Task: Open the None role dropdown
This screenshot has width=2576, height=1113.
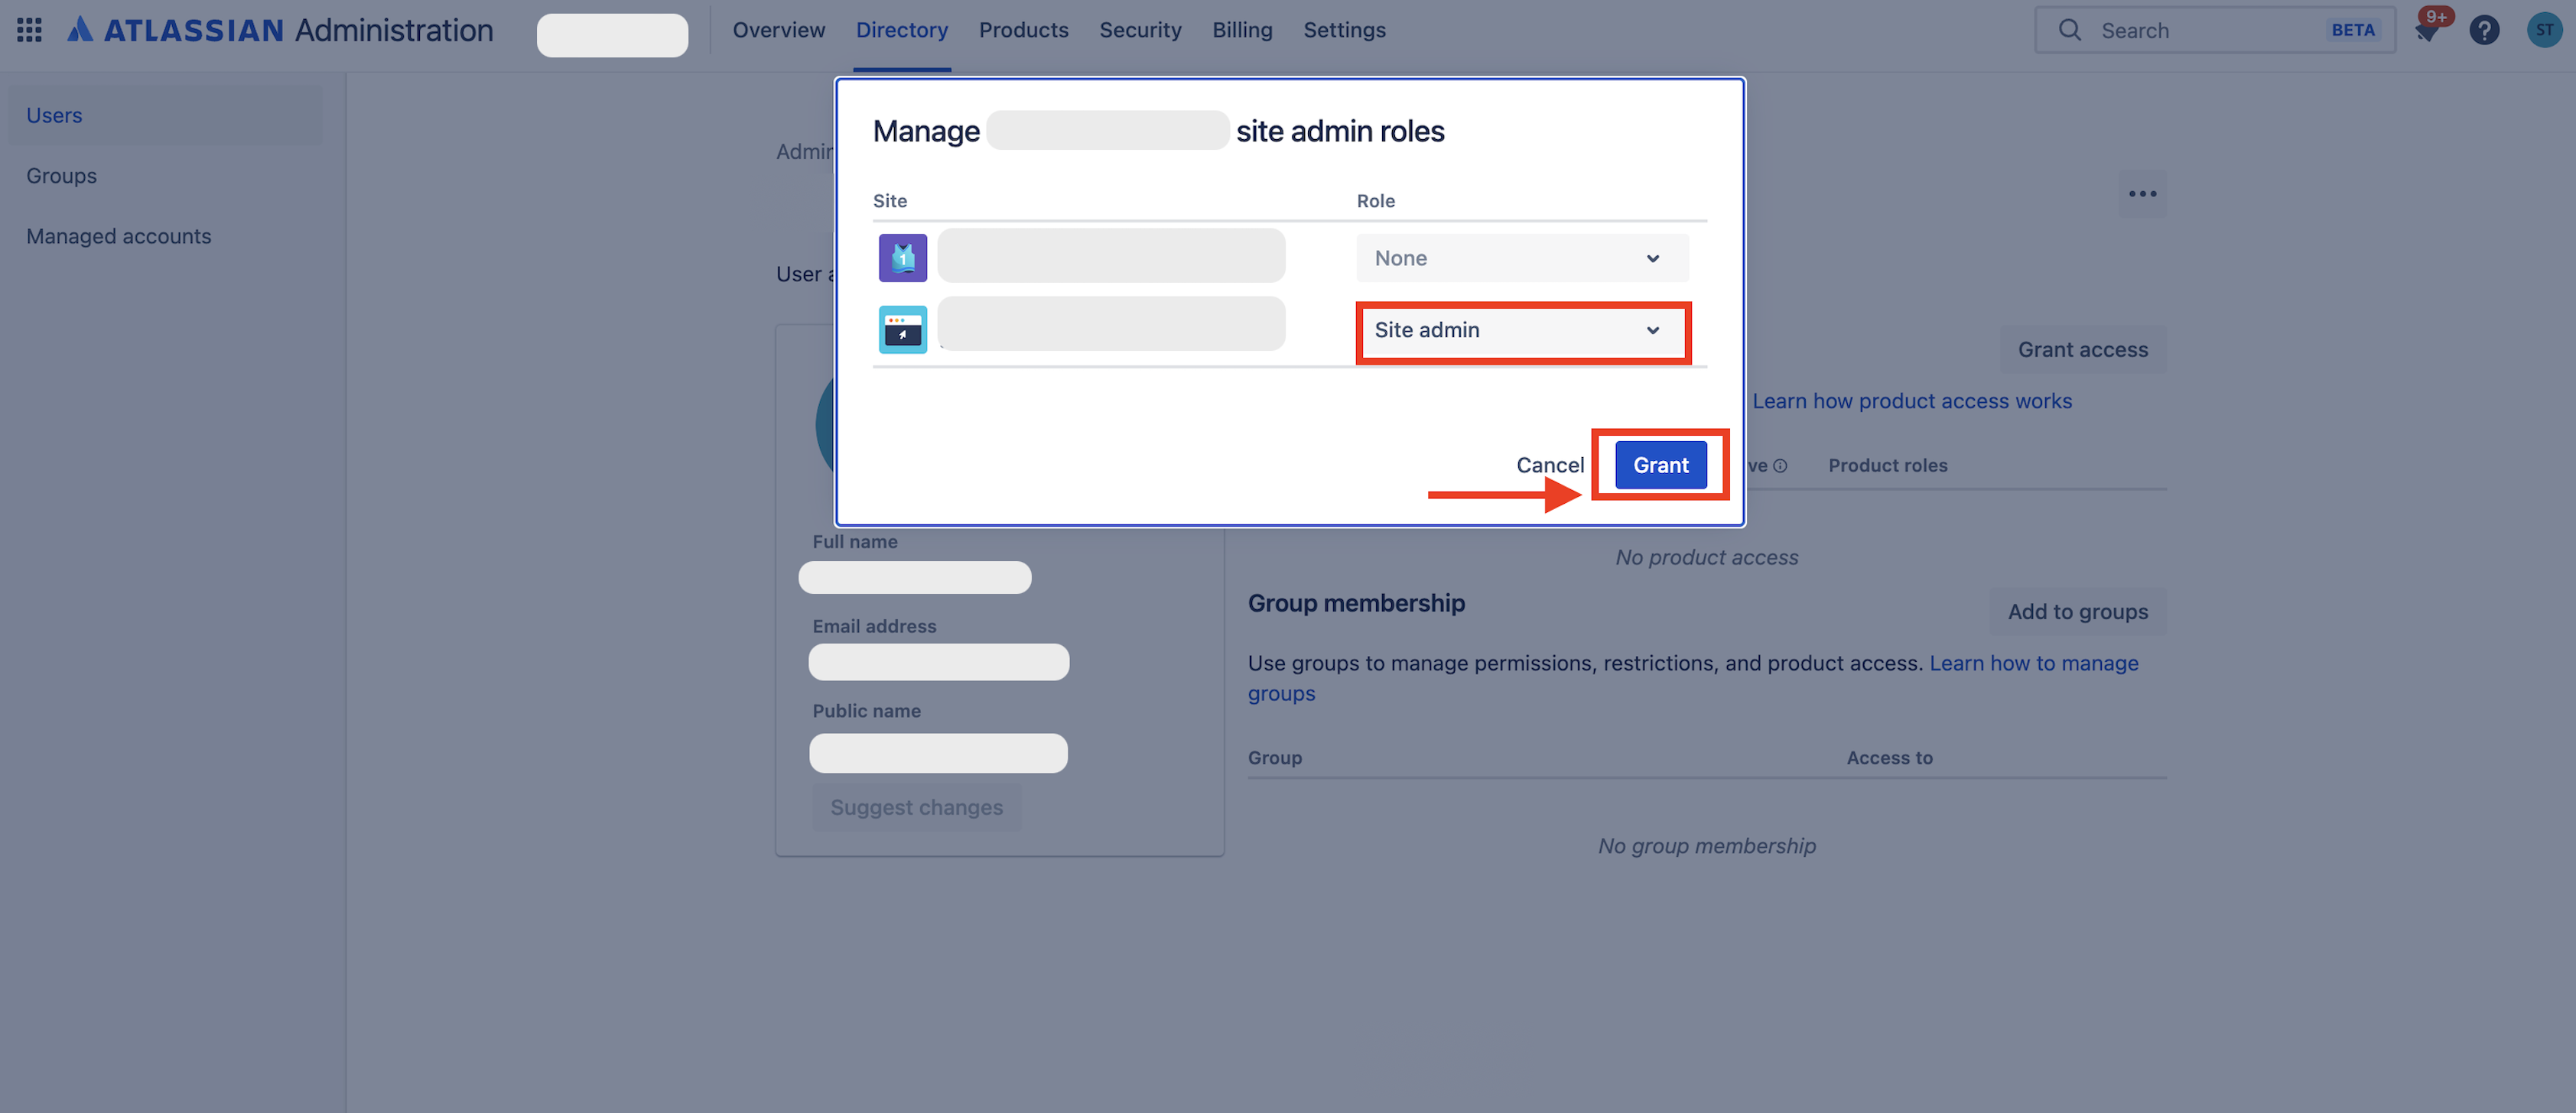Action: 1522,258
